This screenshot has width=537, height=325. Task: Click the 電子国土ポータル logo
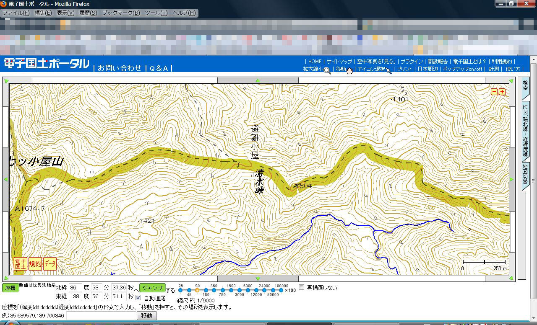point(47,64)
